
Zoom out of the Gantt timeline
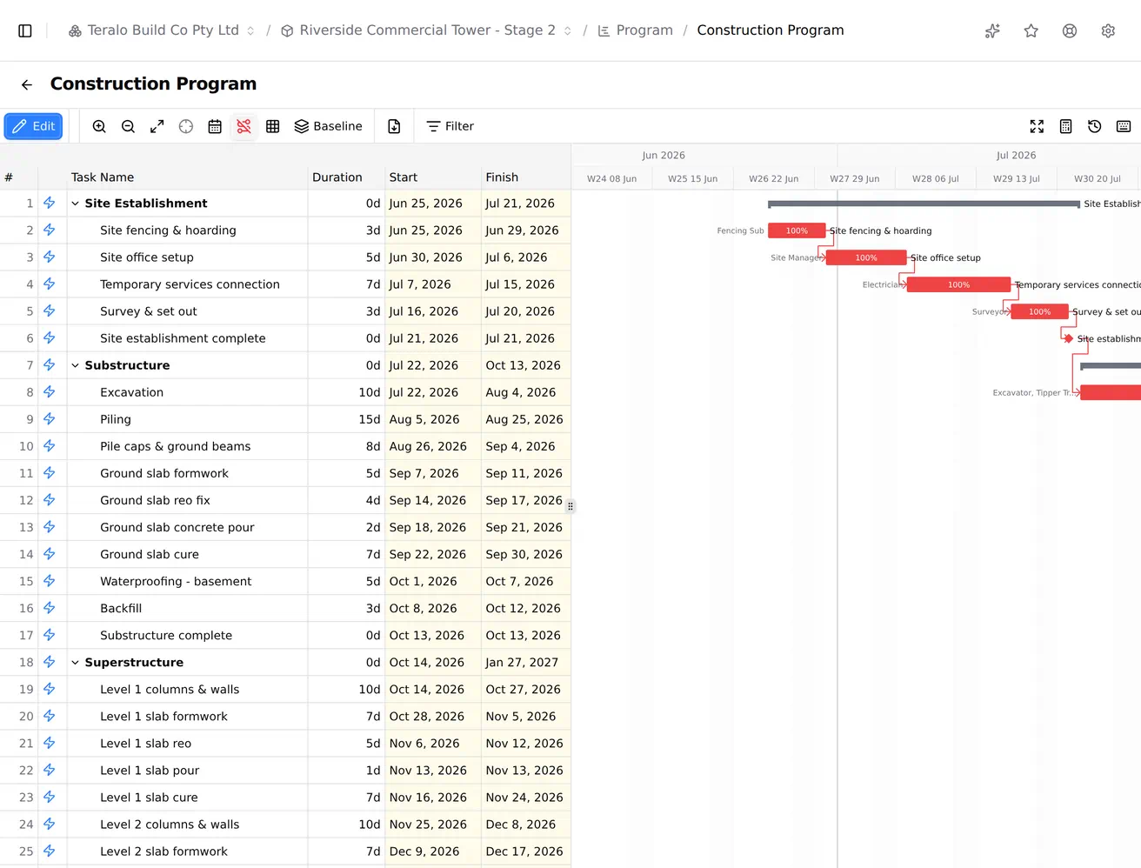click(x=128, y=126)
